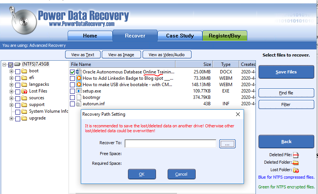The height and width of the screenshot is (194, 318).
Task: Click the support folder icon
Action: pyautogui.click(x=24, y=105)
